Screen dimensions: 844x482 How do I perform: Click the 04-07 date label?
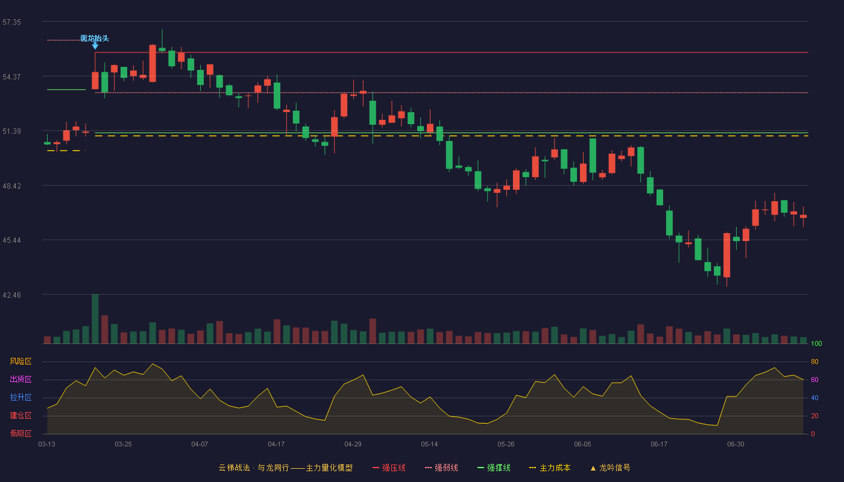pos(200,444)
